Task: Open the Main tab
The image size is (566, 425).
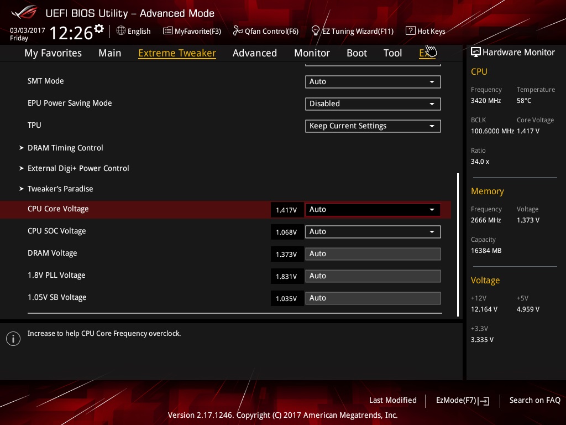Action: (x=110, y=53)
